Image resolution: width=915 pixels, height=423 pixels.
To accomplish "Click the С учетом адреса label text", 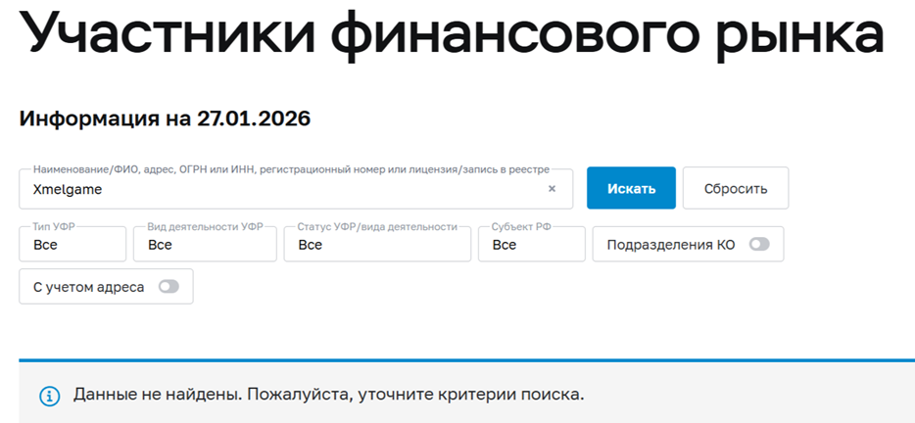I will click(89, 287).
